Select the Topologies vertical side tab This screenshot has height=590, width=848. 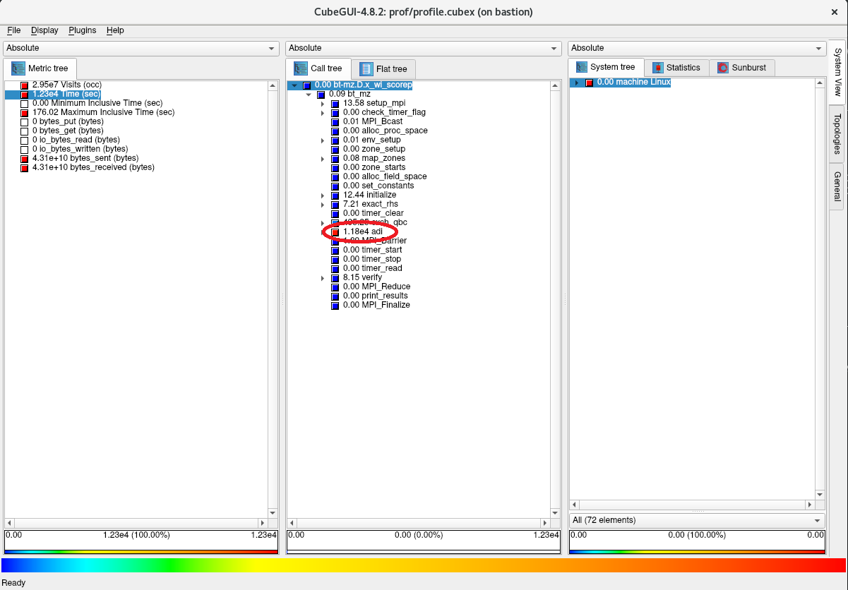click(x=837, y=134)
